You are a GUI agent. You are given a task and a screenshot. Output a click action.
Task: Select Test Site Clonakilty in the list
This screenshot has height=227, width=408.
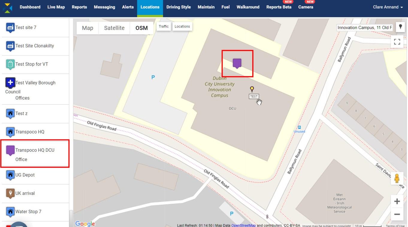click(35, 46)
